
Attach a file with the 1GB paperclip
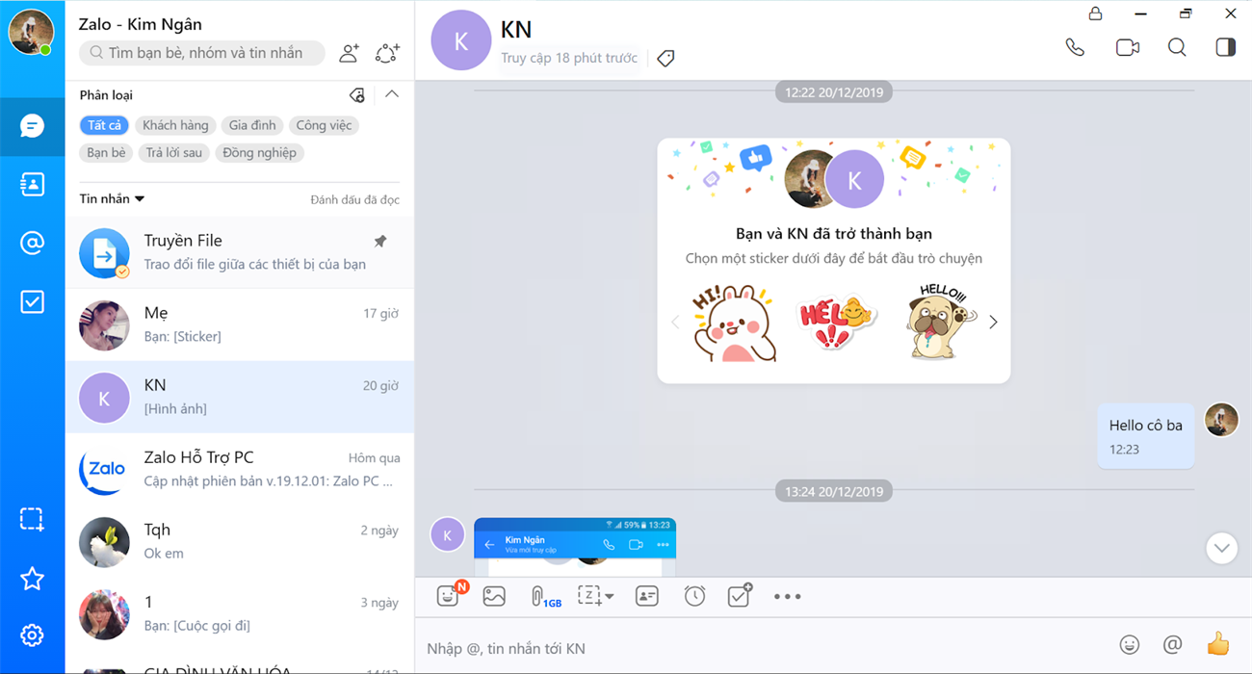pos(544,597)
